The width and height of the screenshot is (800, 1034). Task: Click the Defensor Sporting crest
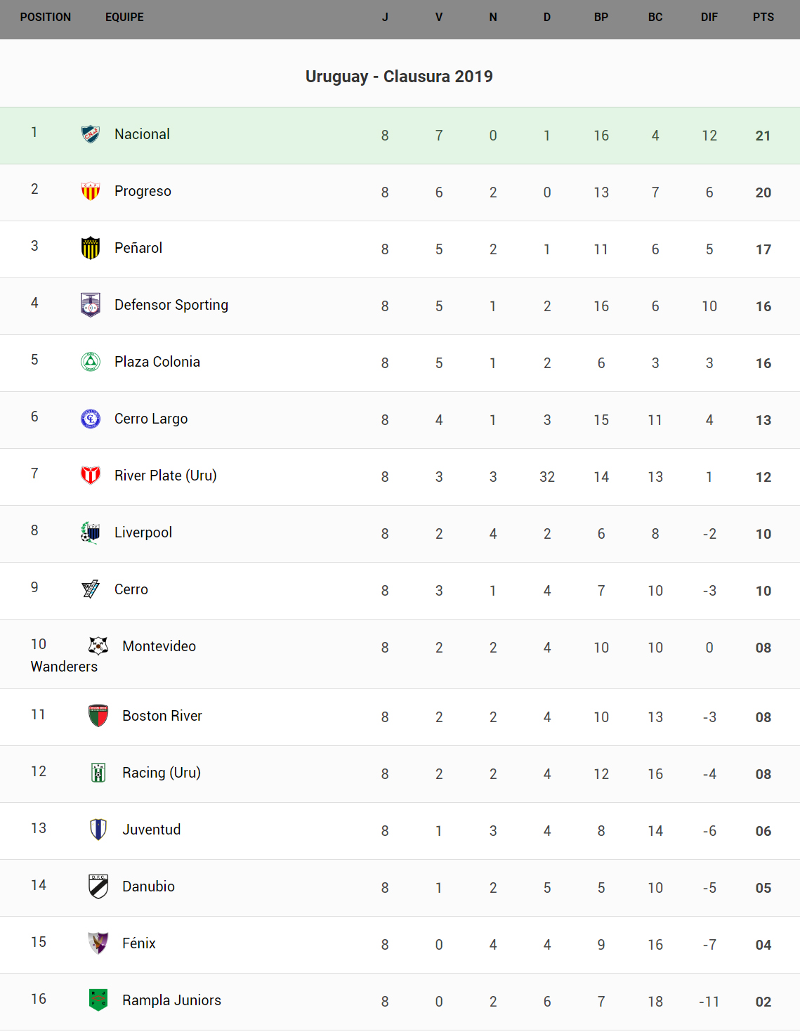point(91,305)
